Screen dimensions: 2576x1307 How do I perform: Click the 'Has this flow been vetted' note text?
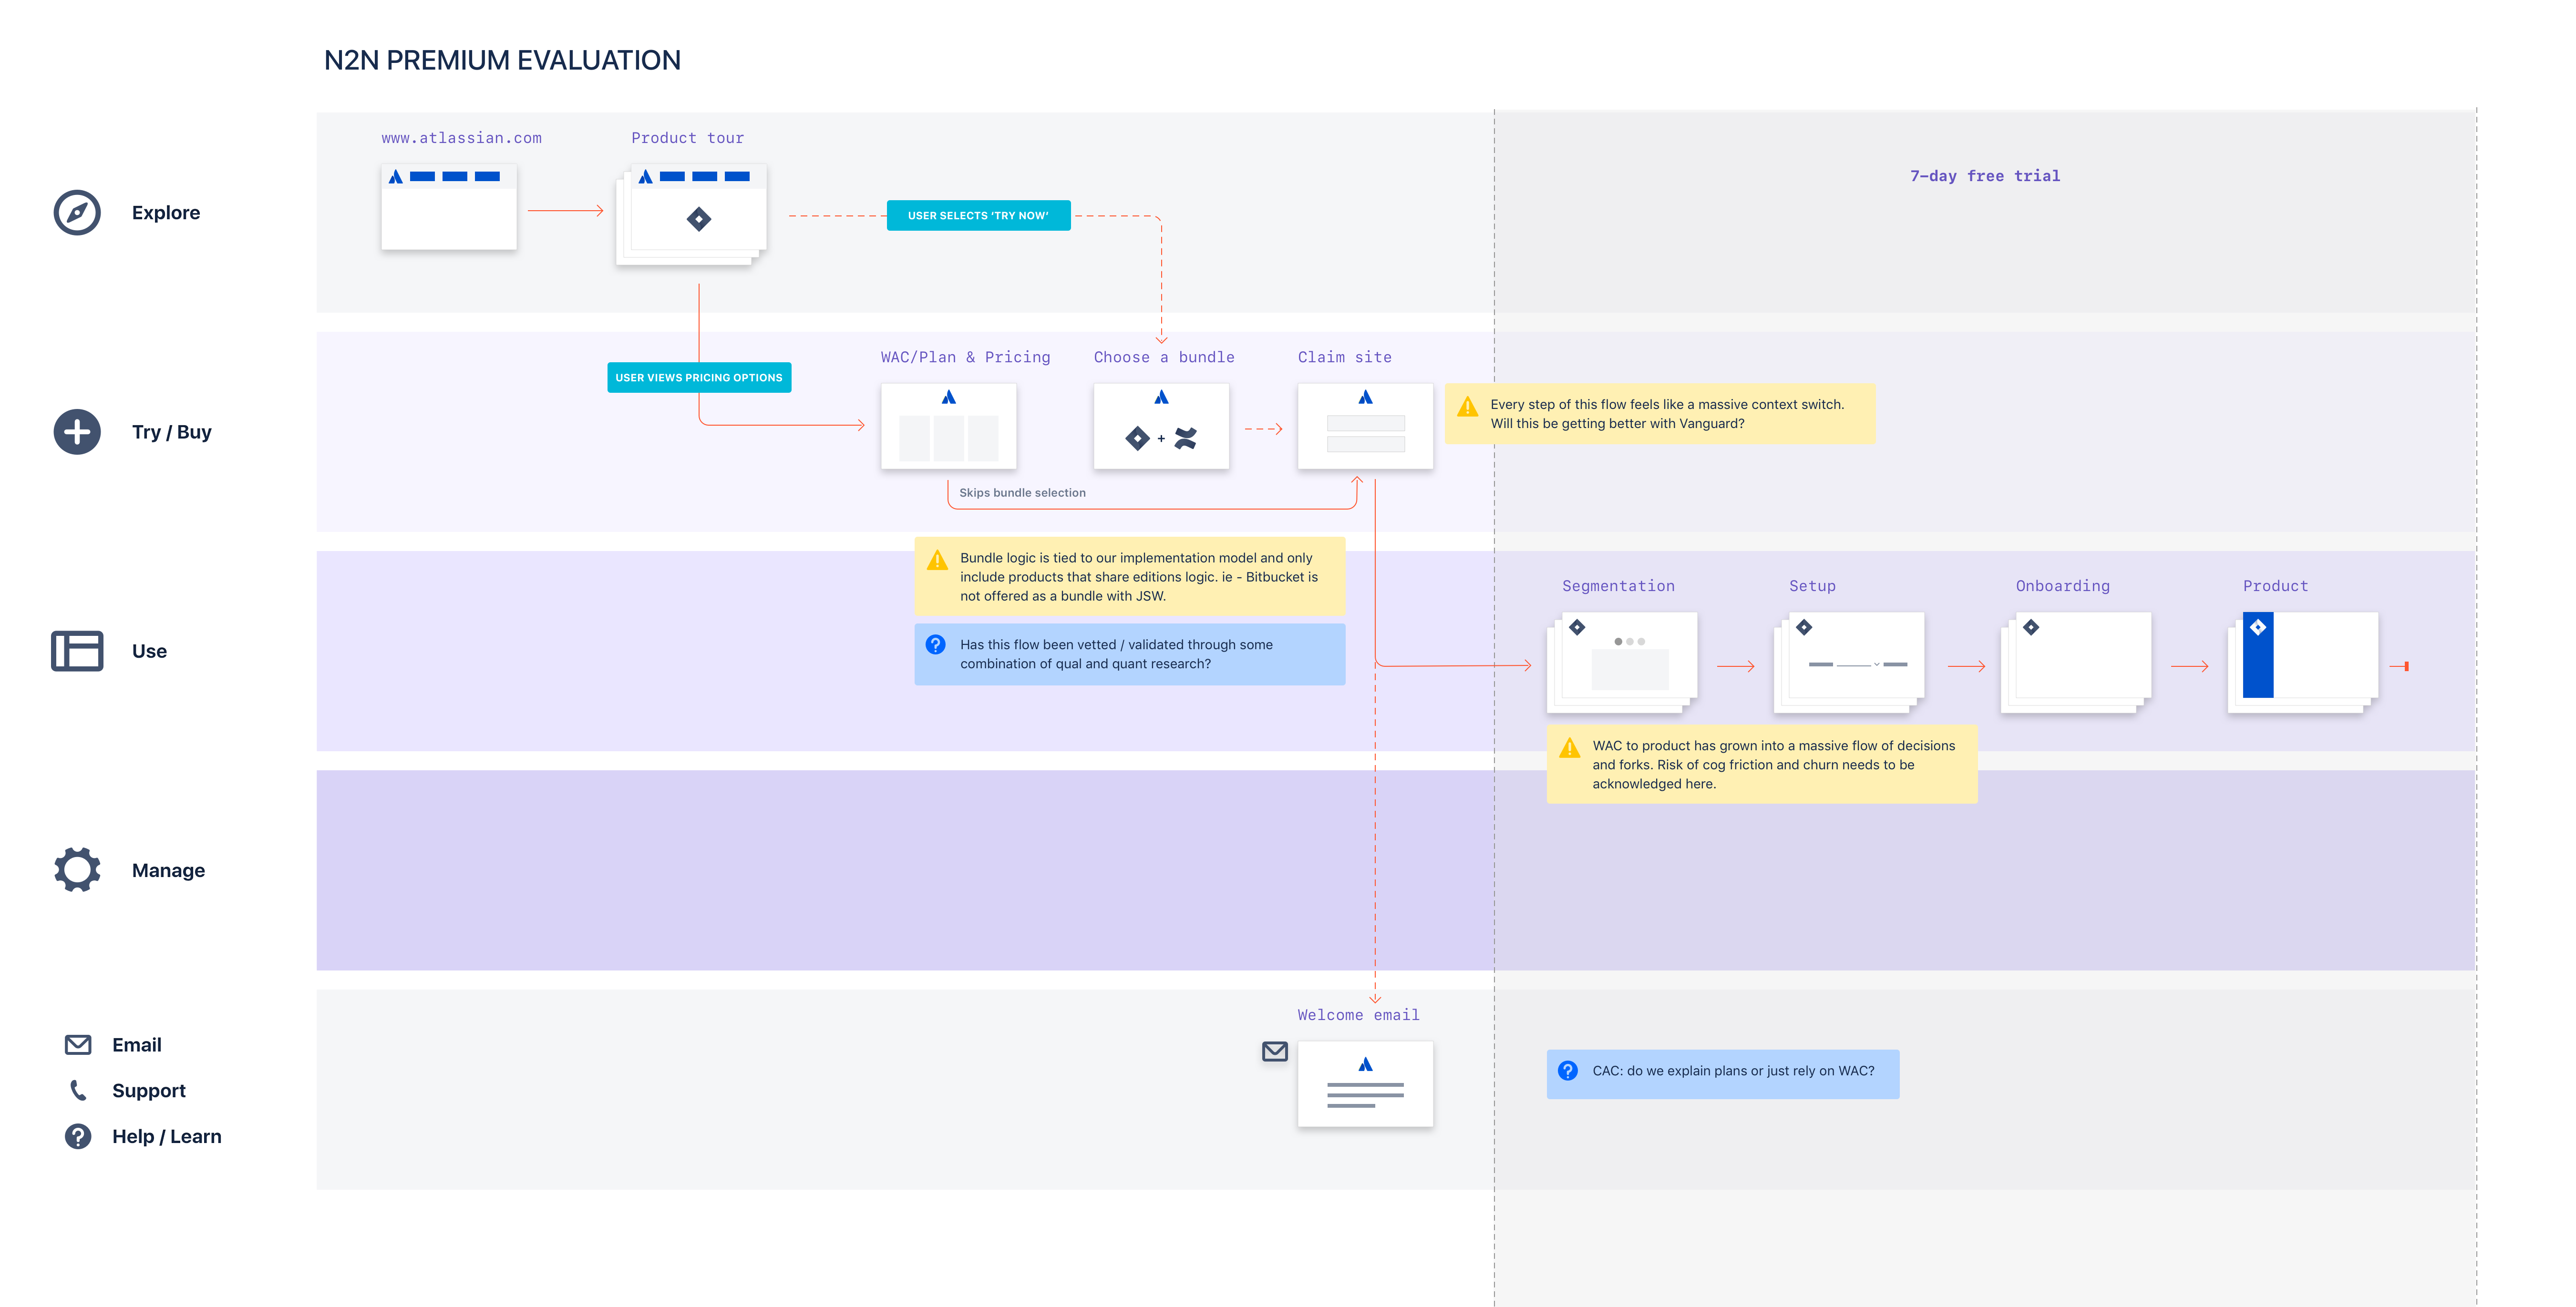(x=1116, y=653)
